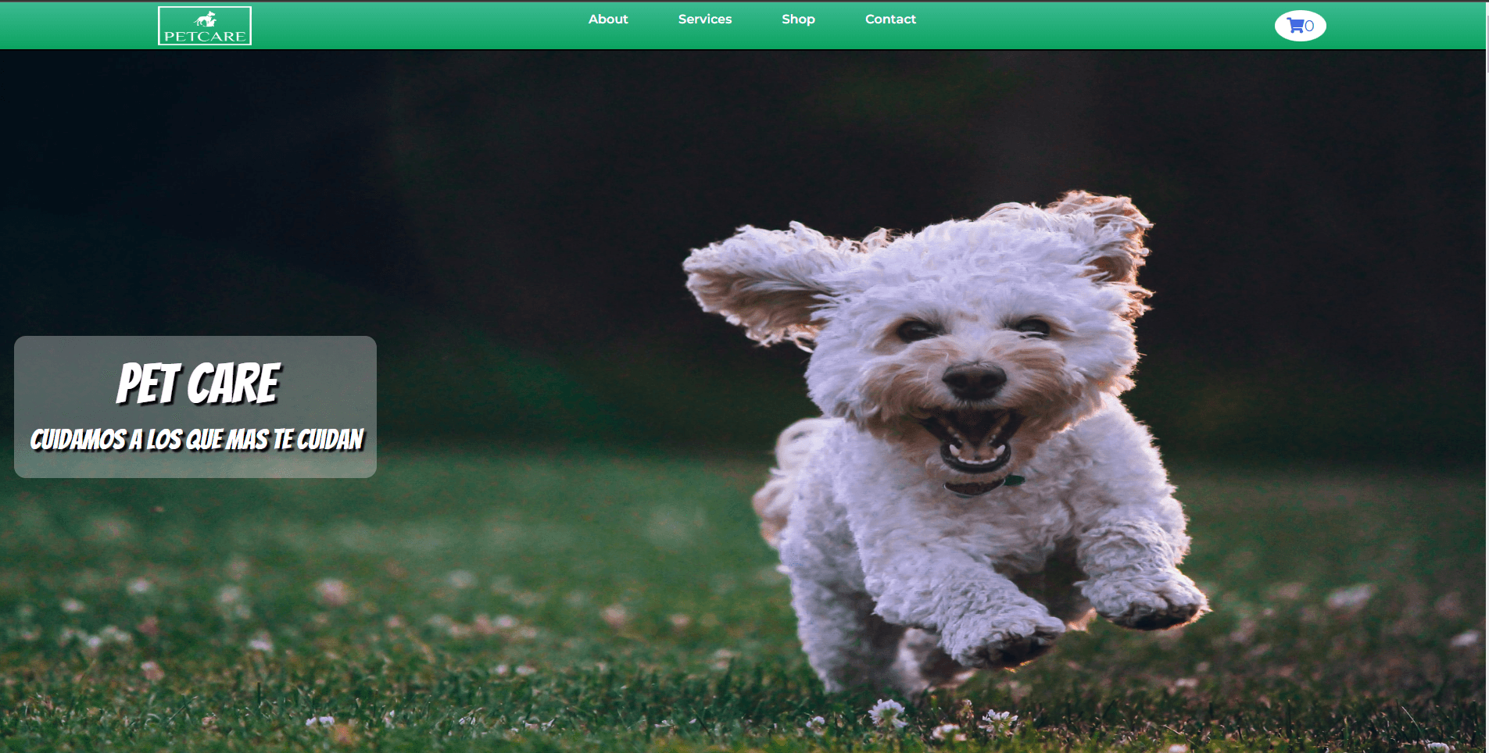The width and height of the screenshot is (1489, 753).
Task: Click the dog's green collar
Action: (1014, 480)
